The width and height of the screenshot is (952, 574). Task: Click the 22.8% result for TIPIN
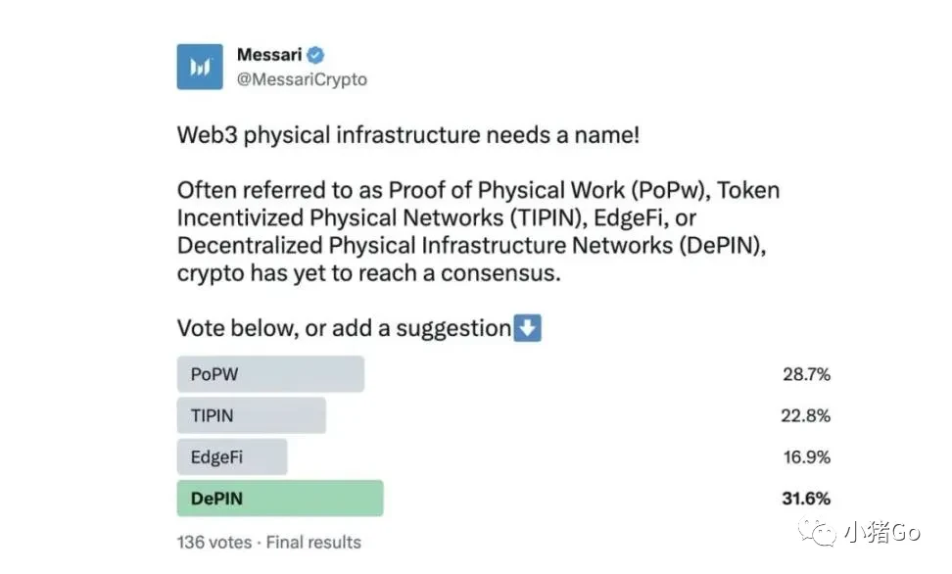pyautogui.click(x=805, y=415)
